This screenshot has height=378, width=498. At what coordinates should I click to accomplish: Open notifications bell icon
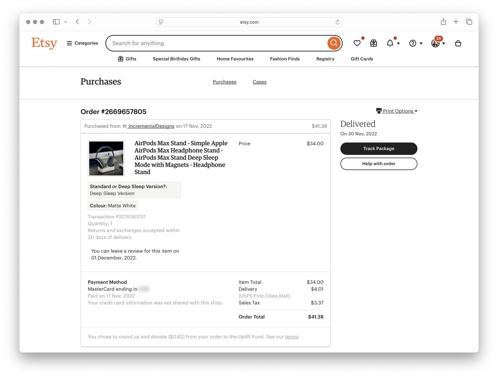(390, 43)
